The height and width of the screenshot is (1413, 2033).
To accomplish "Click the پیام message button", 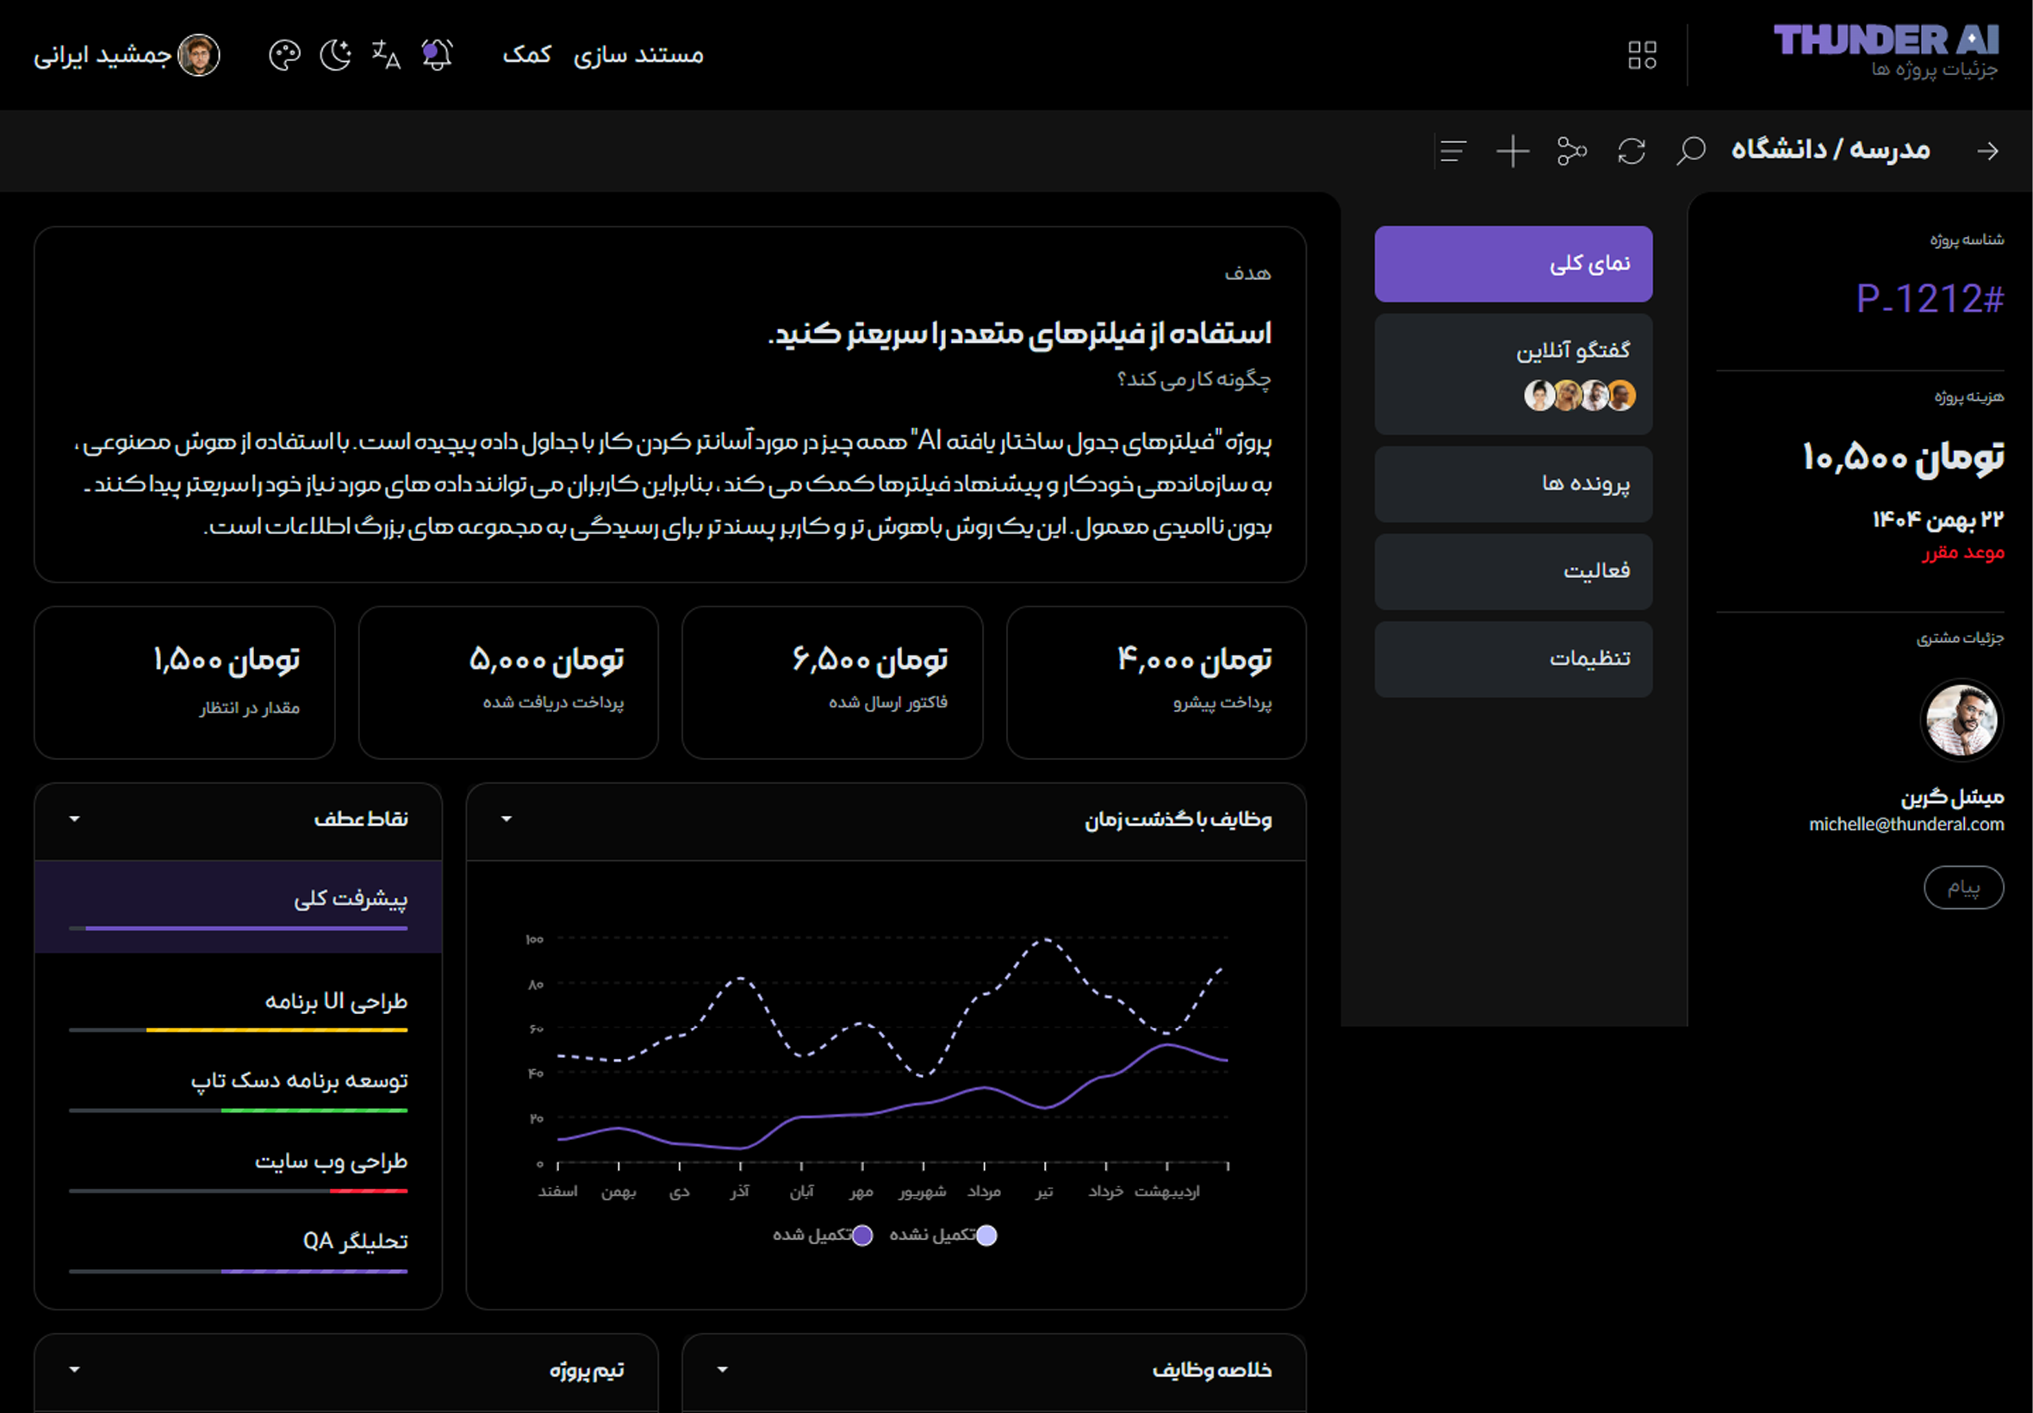I will click(x=1963, y=887).
